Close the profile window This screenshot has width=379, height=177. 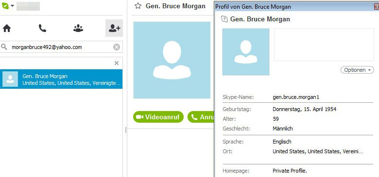click(x=377, y=7)
